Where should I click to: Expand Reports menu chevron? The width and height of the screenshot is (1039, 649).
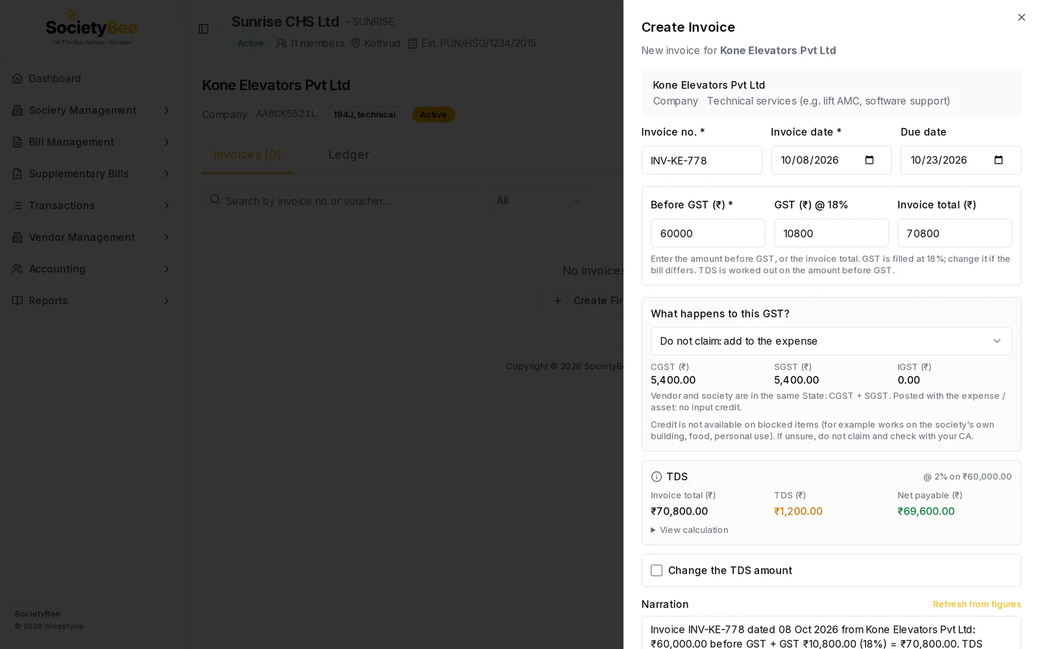click(166, 300)
